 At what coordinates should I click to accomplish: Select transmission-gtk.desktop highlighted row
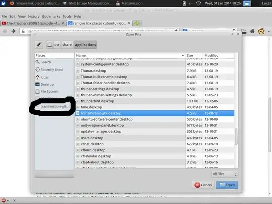155,113
